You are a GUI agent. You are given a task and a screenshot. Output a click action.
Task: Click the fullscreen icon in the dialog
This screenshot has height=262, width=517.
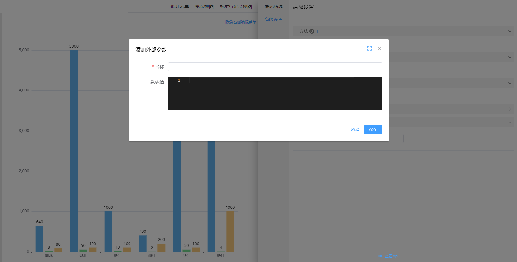point(369,48)
